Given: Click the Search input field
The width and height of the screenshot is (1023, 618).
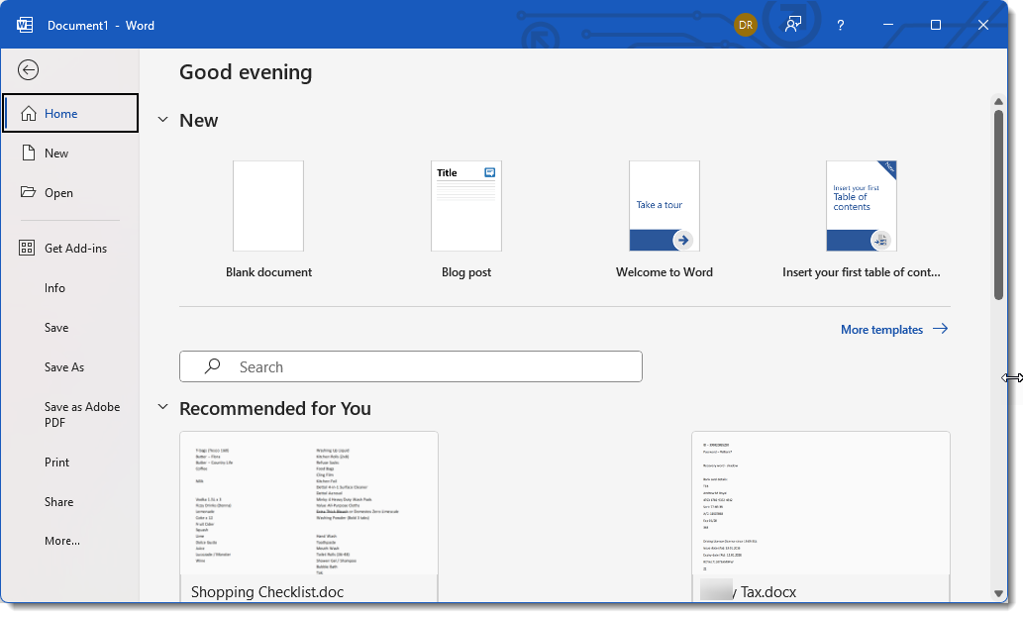Looking at the screenshot, I should click(x=411, y=366).
